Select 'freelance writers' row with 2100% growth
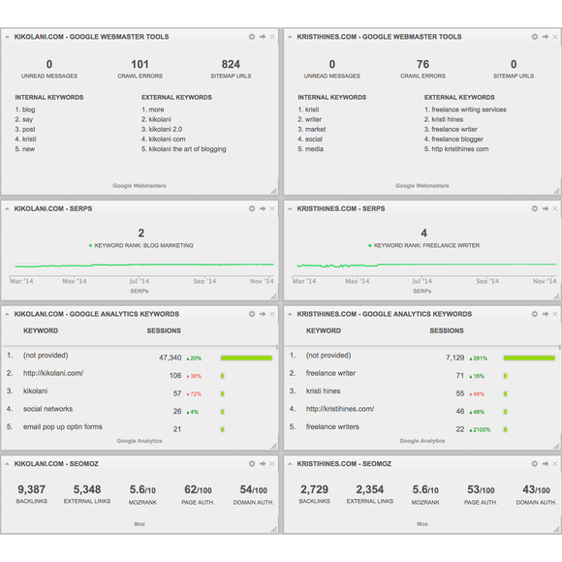 [422, 427]
